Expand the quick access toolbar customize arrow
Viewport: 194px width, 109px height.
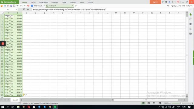(25, 6)
